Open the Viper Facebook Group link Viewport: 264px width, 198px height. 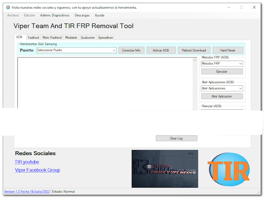coord(38,170)
